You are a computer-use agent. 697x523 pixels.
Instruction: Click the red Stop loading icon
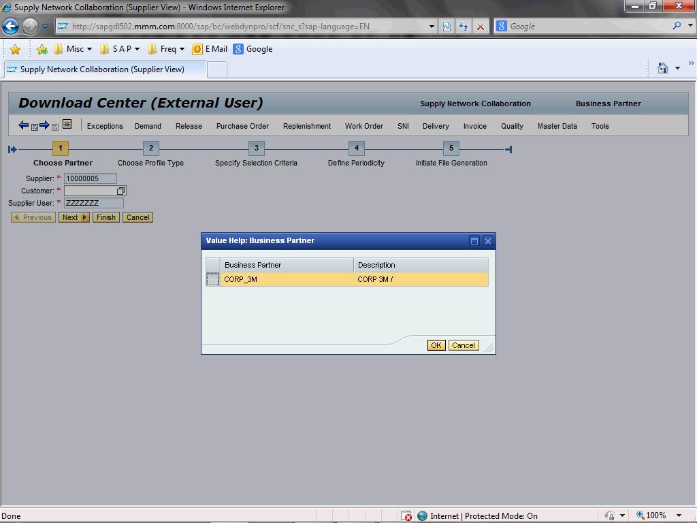pyautogui.click(x=481, y=27)
